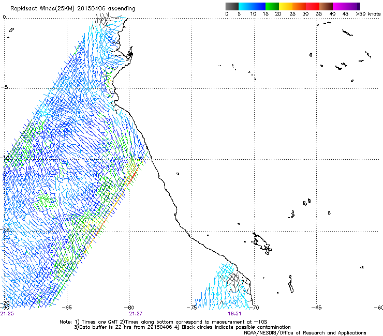Click the NOAA/NESDIS credit text

point(305,332)
